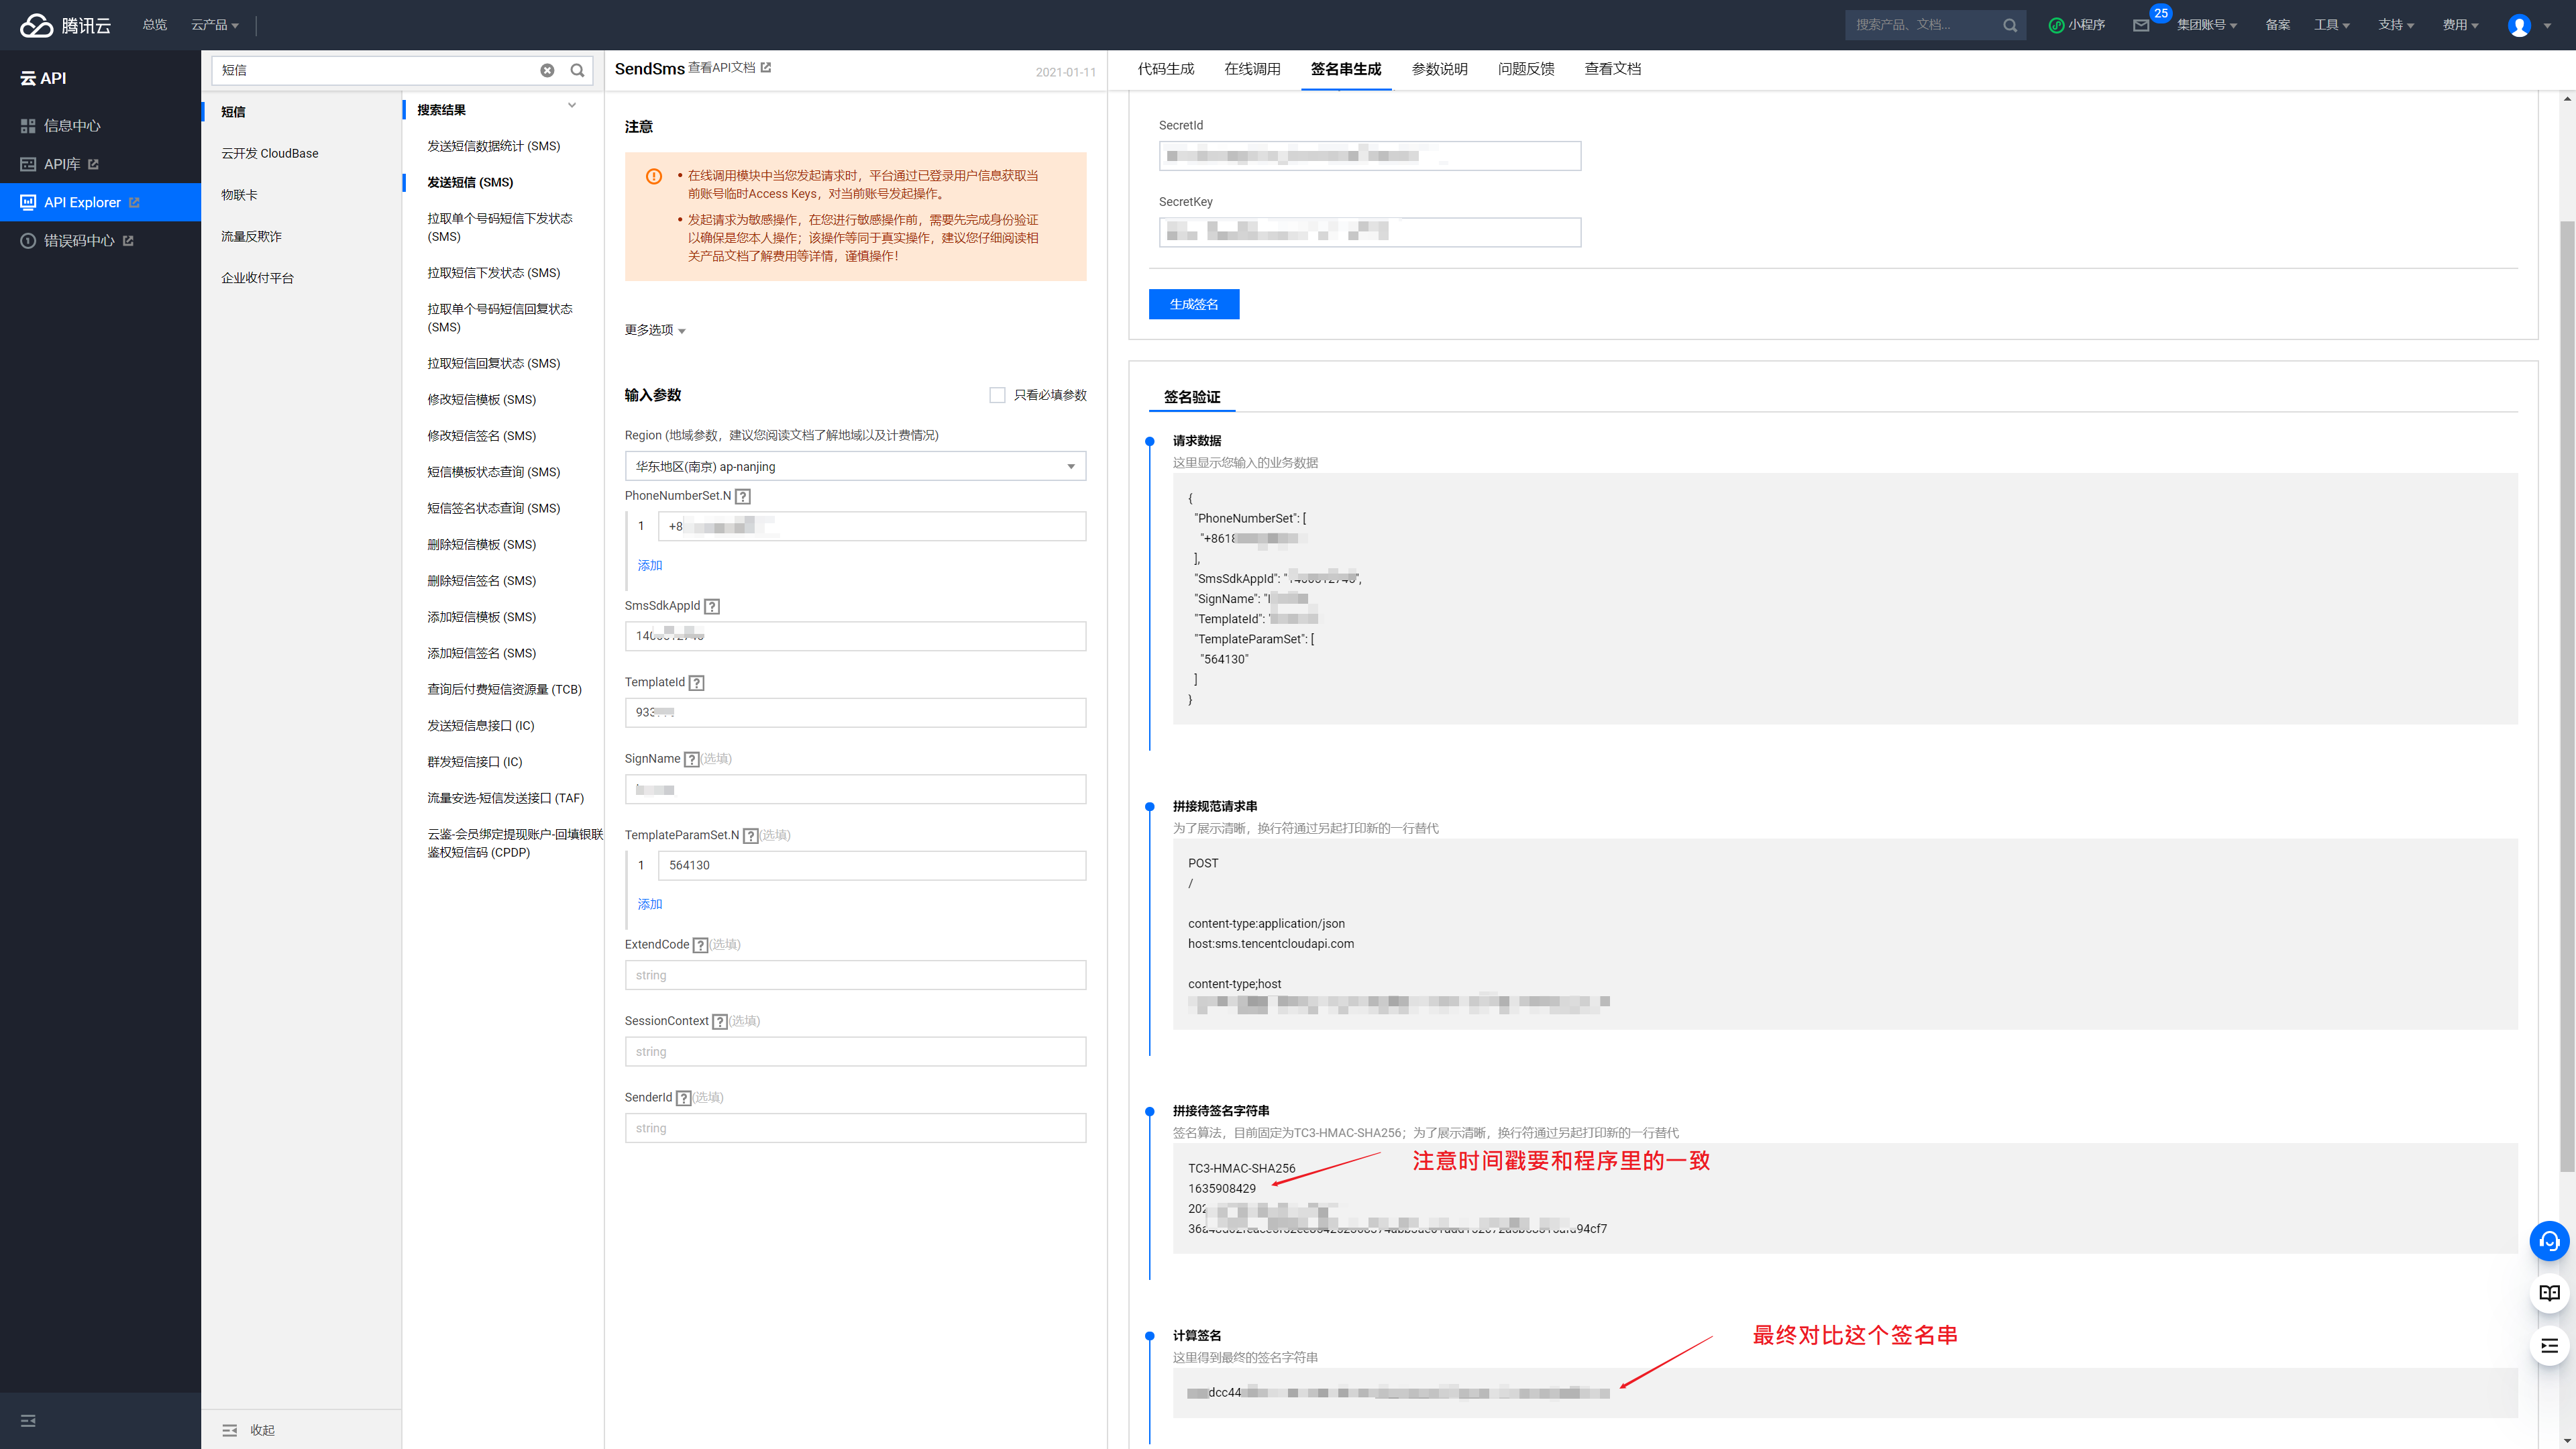
Task: Click 添加 under PhoneNumberSet.N
Action: (650, 565)
